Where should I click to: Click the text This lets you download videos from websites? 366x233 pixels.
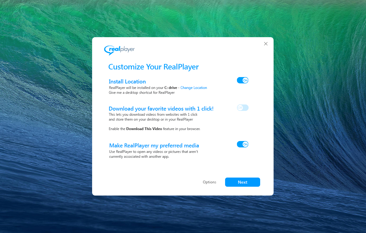point(153,117)
